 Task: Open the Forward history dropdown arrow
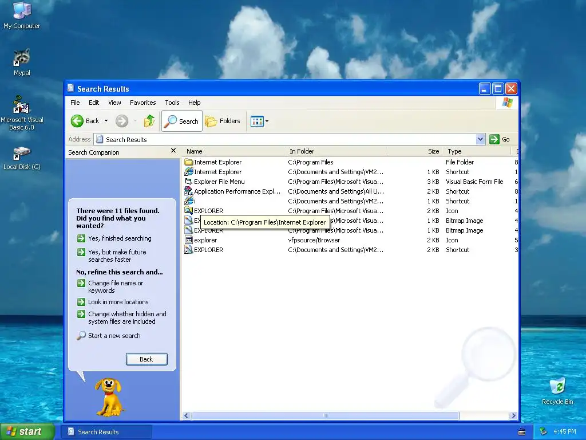pyautogui.click(x=135, y=121)
